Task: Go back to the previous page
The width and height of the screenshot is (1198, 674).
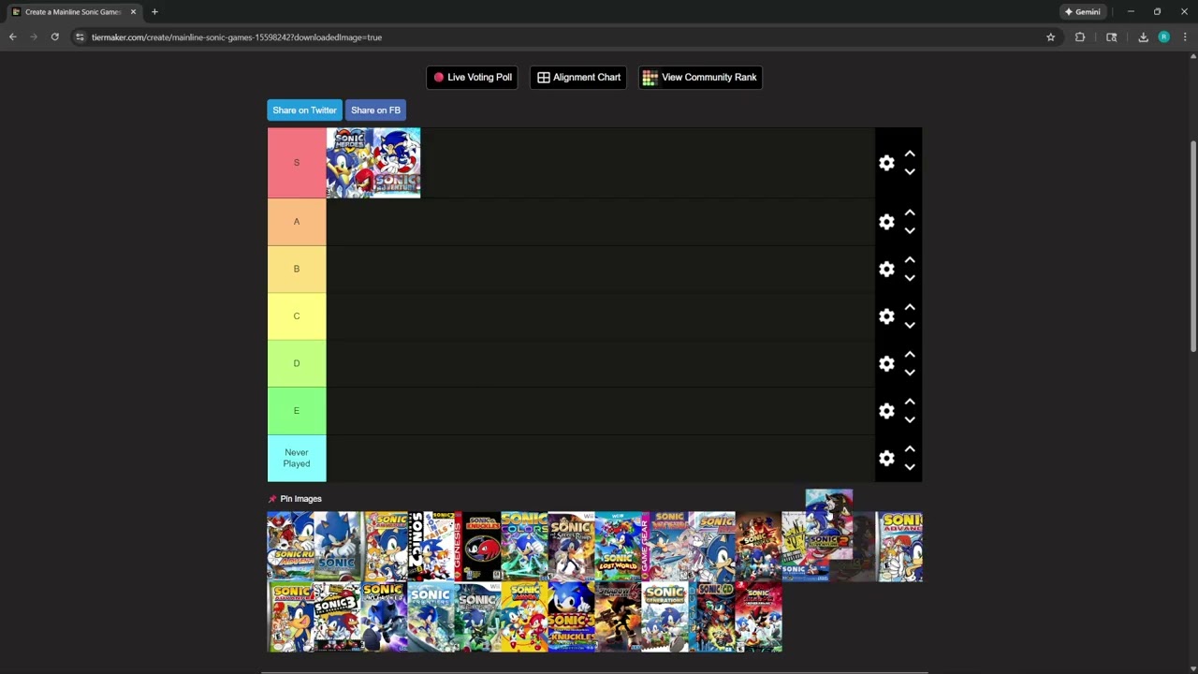Action: [x=12, y=37]
